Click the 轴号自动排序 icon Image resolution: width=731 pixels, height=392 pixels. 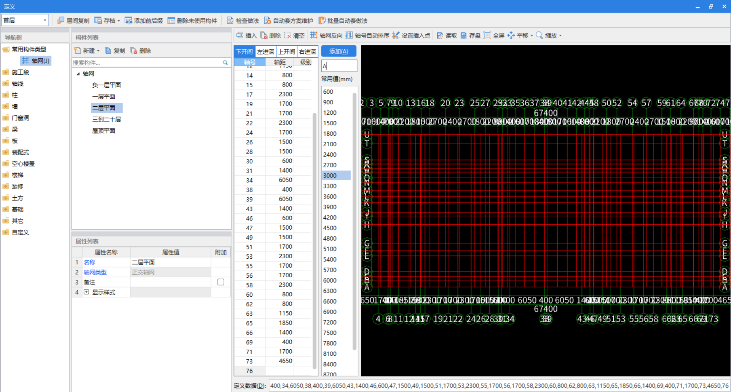tap(349, 35)
